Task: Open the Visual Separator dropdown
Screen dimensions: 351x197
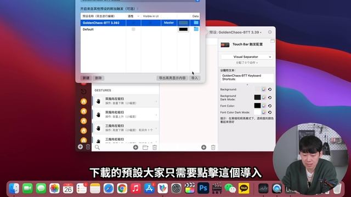Action: point(247,57)
